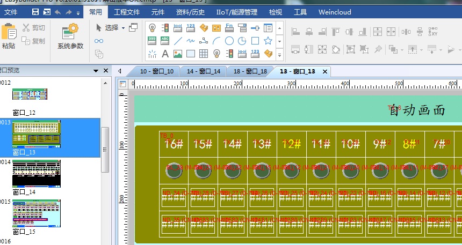Viewport: 462px width, 245px height.
Task: Select the Star shape tool
Action: (268, 41)
